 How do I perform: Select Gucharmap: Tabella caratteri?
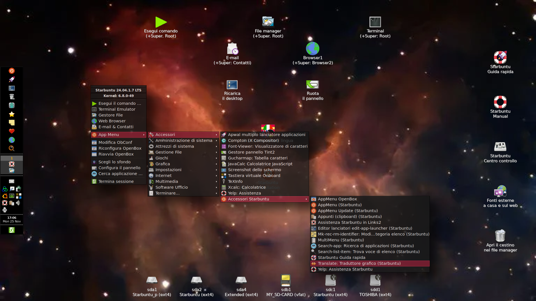tap(265, 158)
